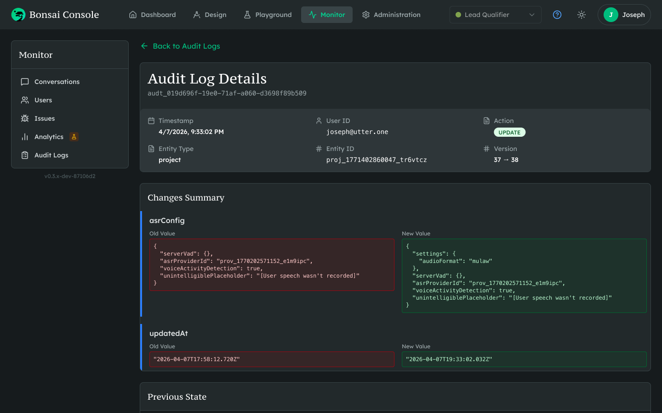This screenshot has width=662, height=413.
Task: Click the Users people icon in sidebar
Action: tap(25, 100)
